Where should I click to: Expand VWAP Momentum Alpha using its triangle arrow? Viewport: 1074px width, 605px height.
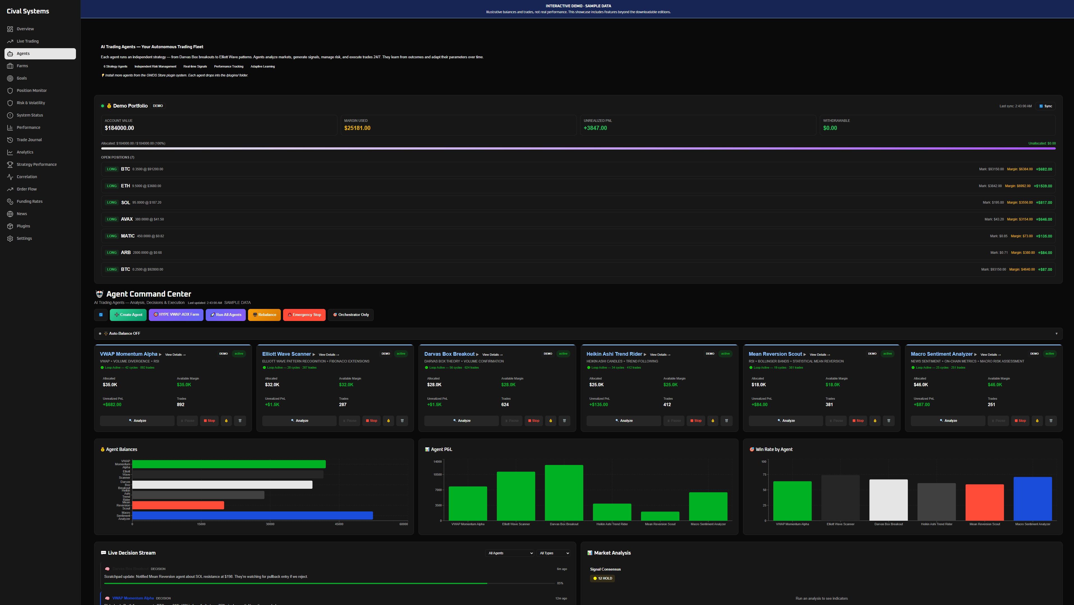[x=161, y=355]
